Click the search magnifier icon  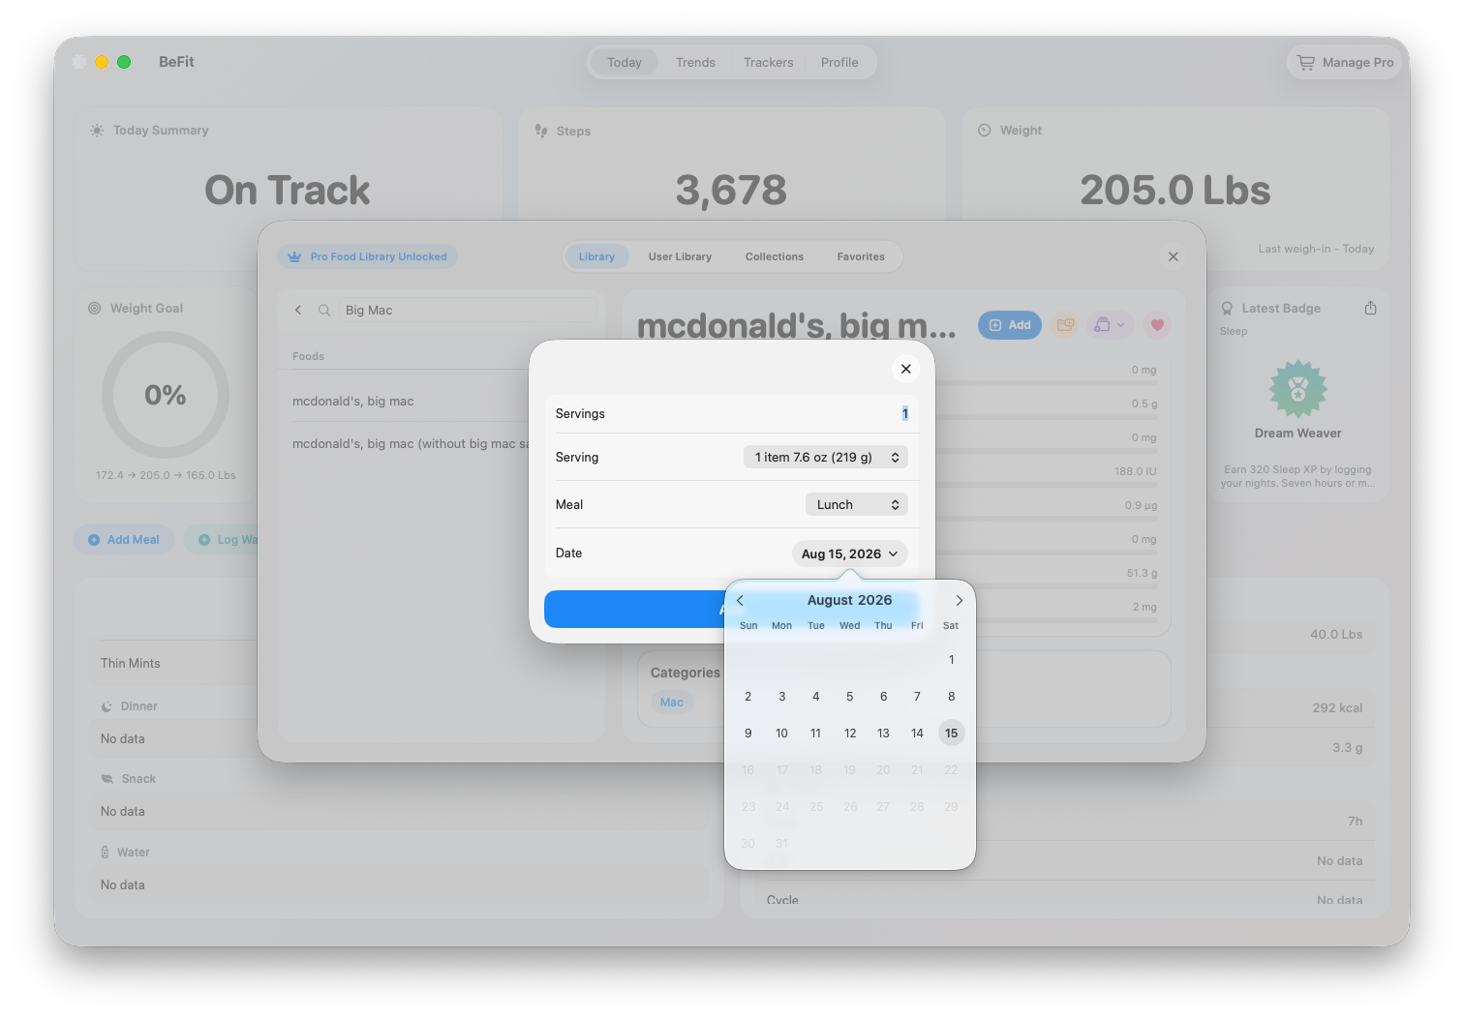pyautogui.click(x=324, y=311)
